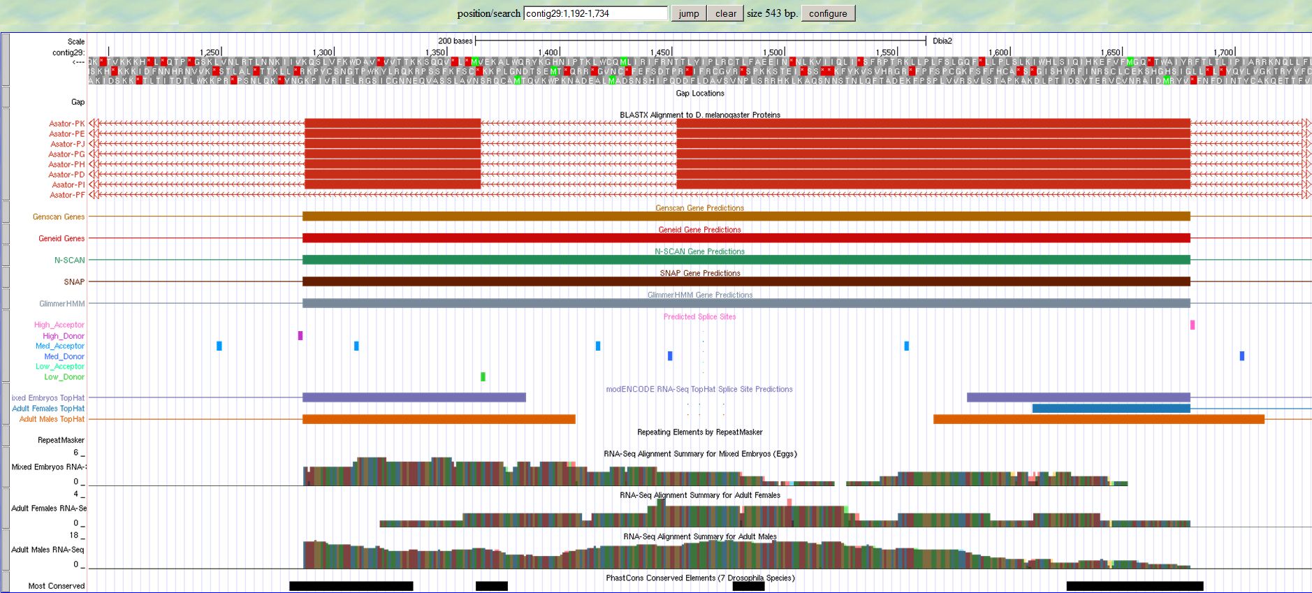Click the Asator-PJ track label

coord(67,144)
